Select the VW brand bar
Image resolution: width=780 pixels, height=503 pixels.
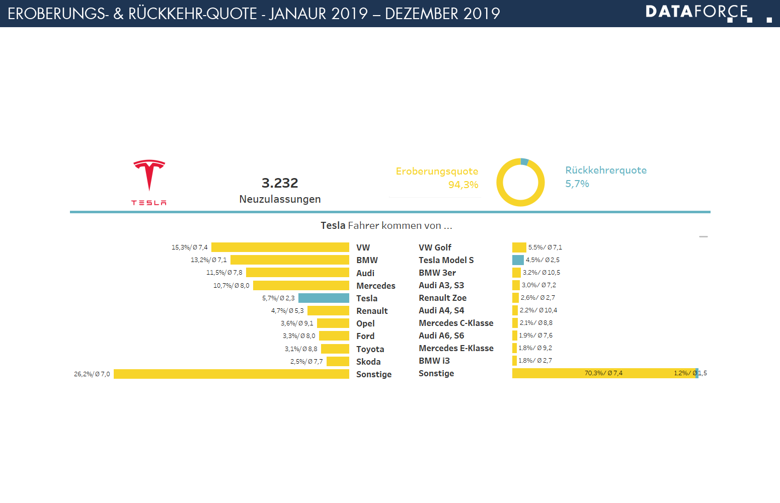(280, 247)
